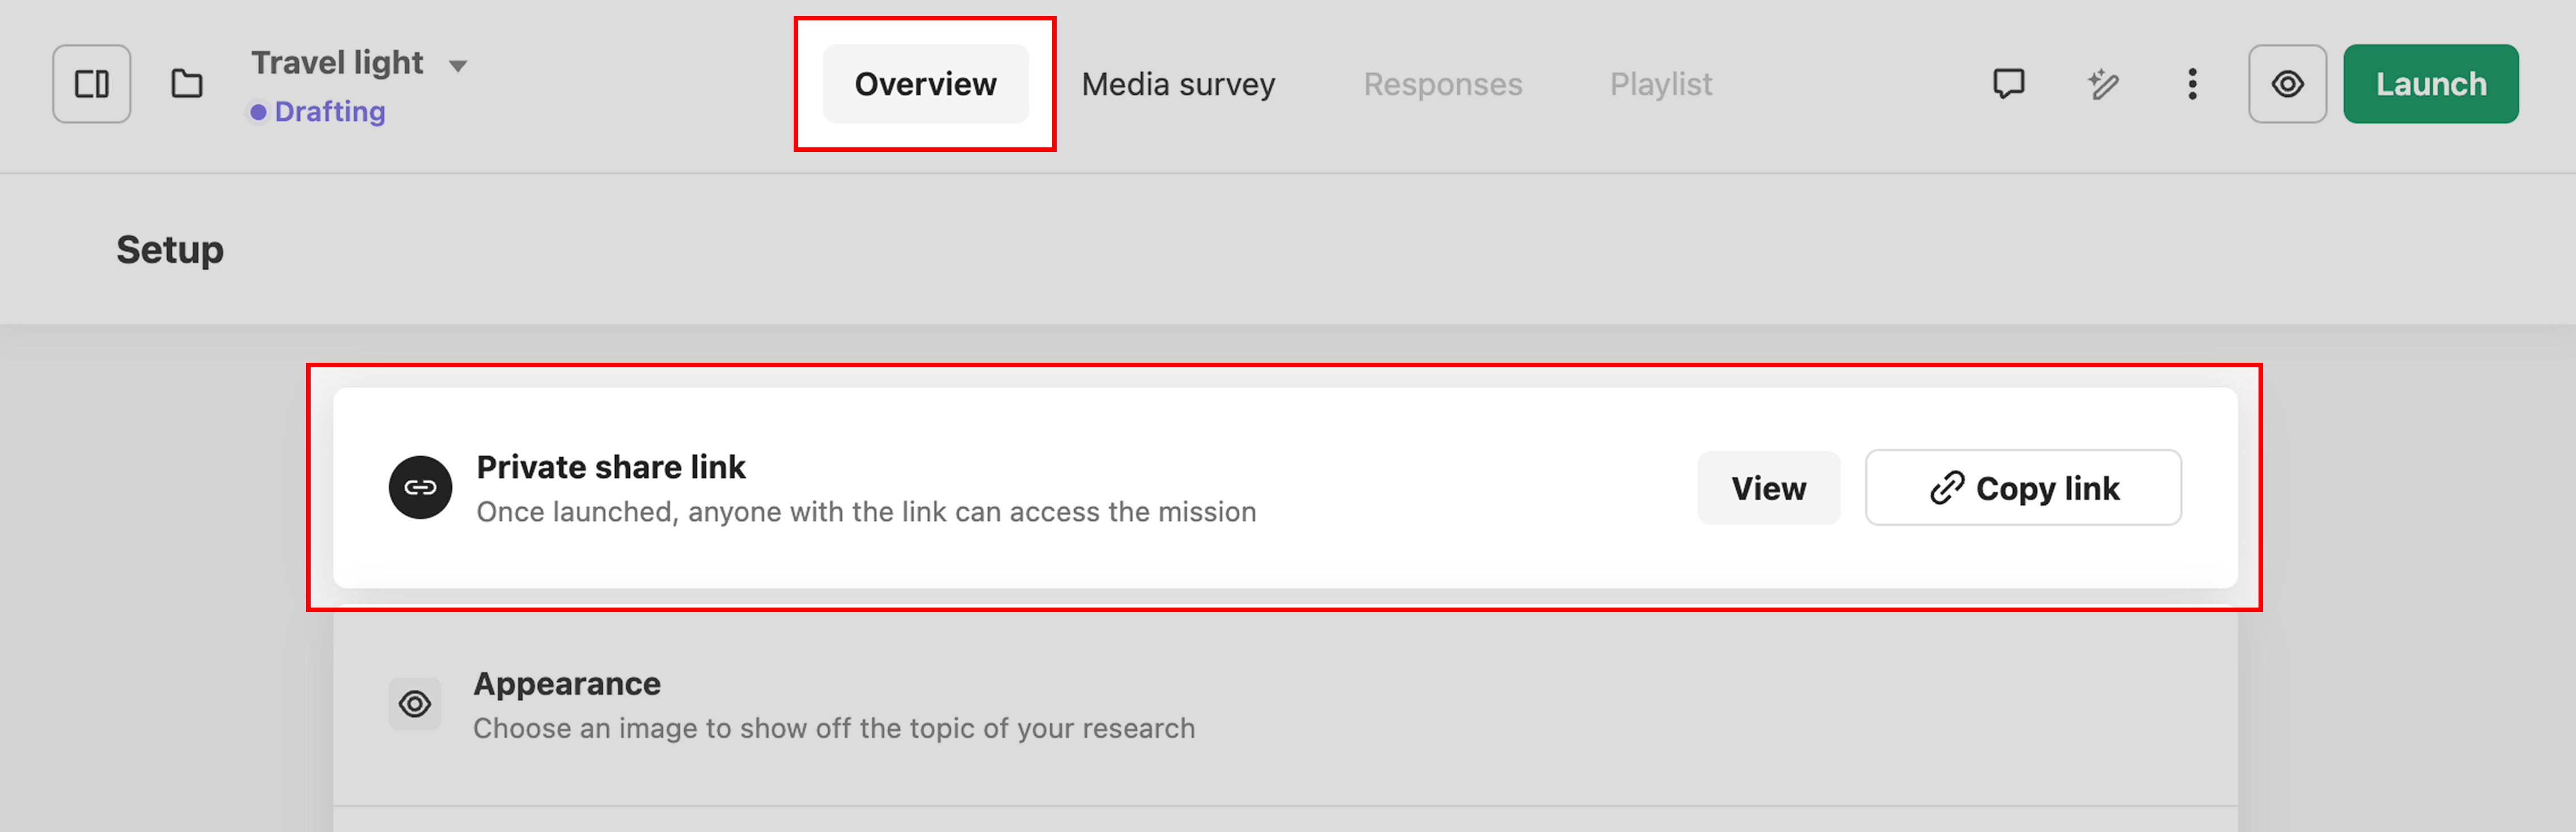This screenshot has width=2576, height=832.
Task: Click the Appearance eye icon
Action: [415, 705]
